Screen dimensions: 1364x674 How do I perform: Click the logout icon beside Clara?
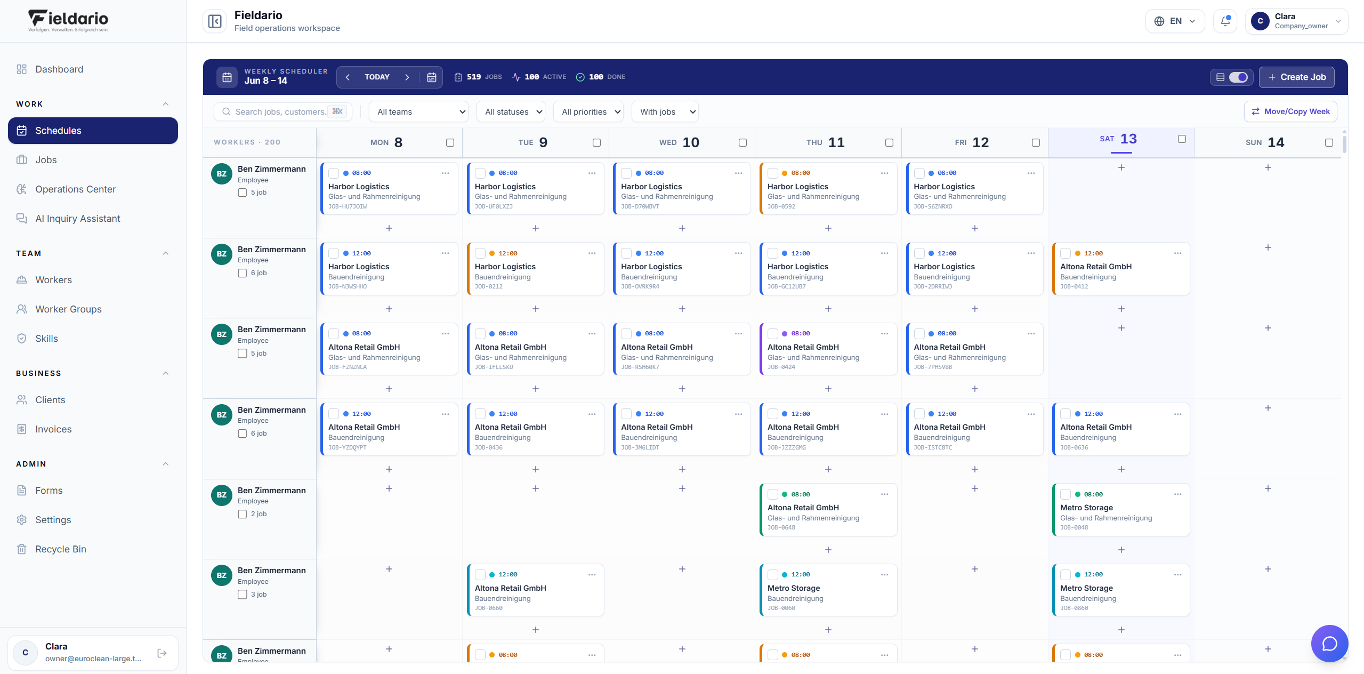pyautogui.click(x=162, y=653)
